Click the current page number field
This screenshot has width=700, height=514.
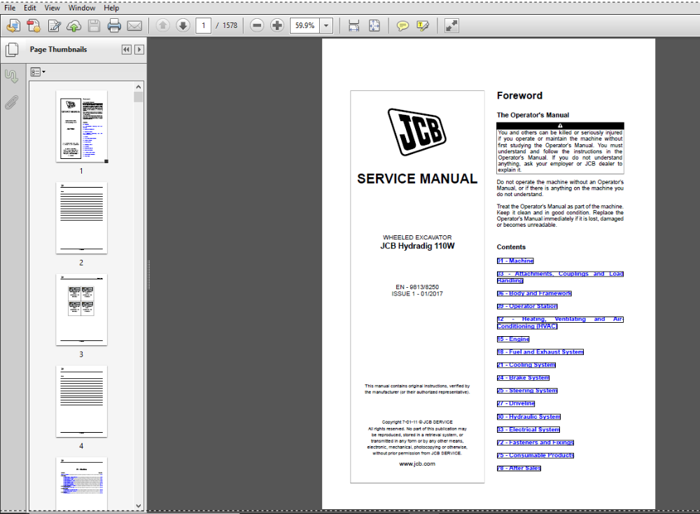coord(203,25)
